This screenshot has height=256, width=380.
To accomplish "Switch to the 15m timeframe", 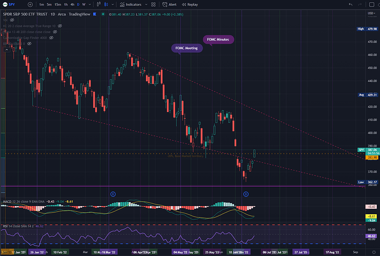I will [x=58, y=4].
